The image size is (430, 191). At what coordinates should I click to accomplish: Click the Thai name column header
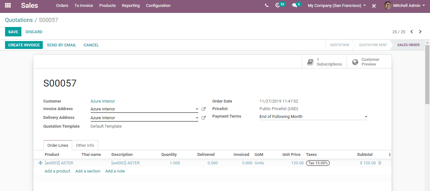click(x=91, y=155)
